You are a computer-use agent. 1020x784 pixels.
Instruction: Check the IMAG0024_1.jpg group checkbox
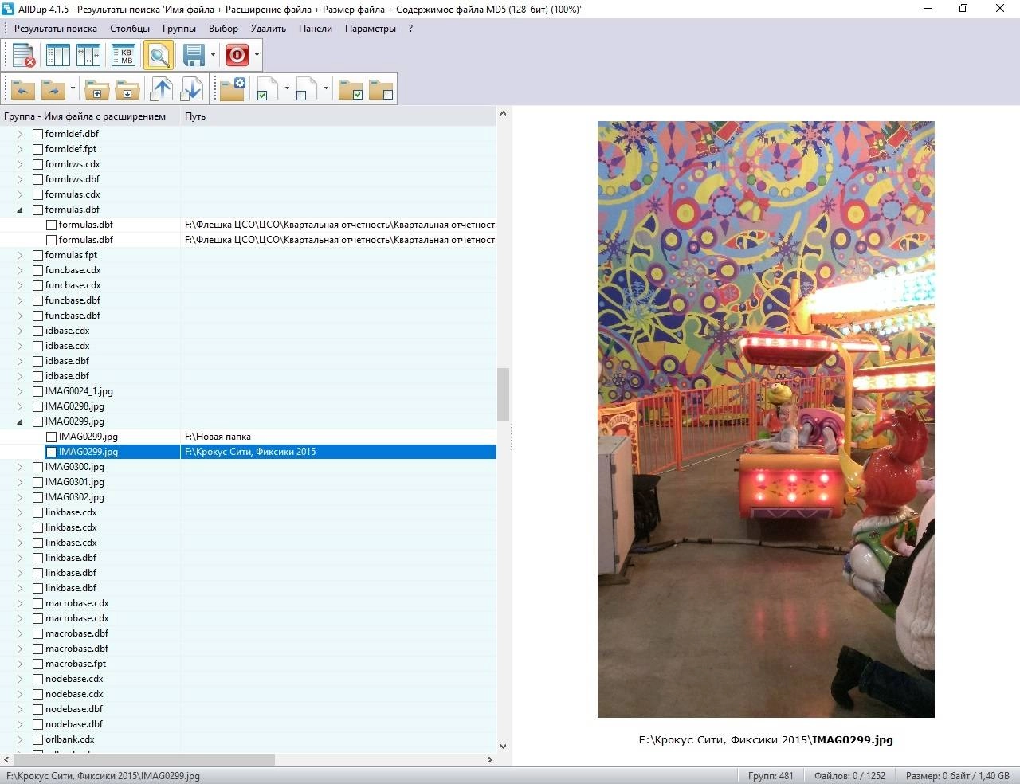pyautogui.click(x=37, y=391)
